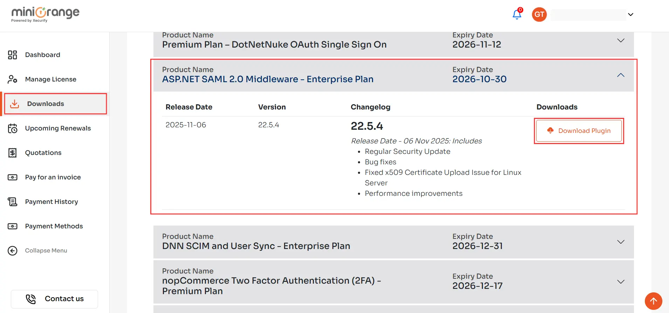Viewport: 669px width, 313px height.
Task: Open Upcoming Renewals page
Action: [58, 128]
